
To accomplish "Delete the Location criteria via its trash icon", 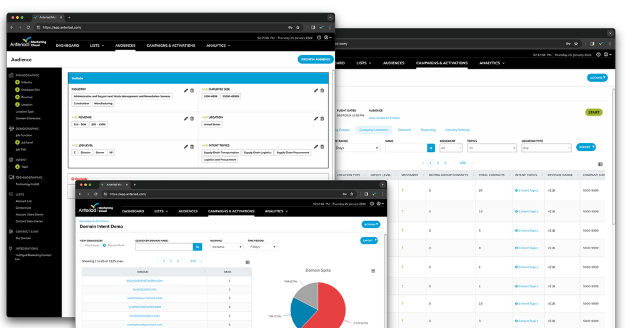I will tap(322, 118).
